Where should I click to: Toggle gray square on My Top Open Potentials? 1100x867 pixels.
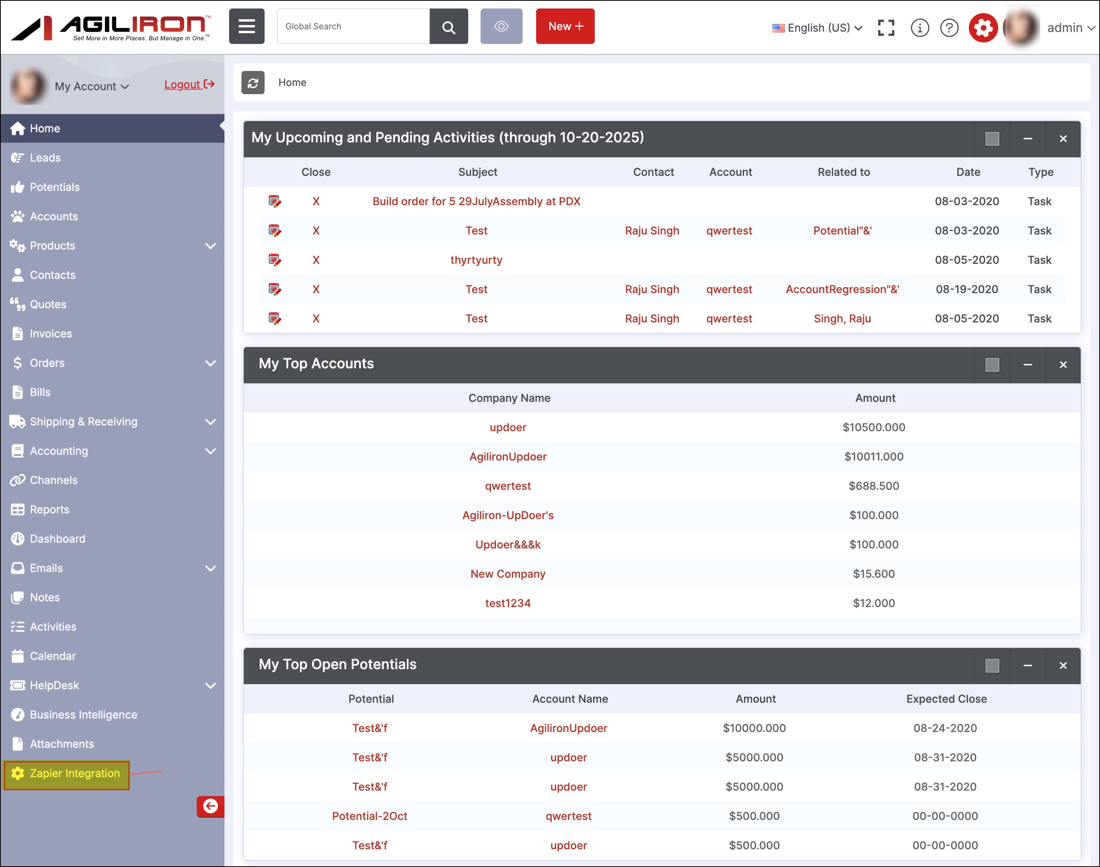pyautogui.click(x=992, y=665)
